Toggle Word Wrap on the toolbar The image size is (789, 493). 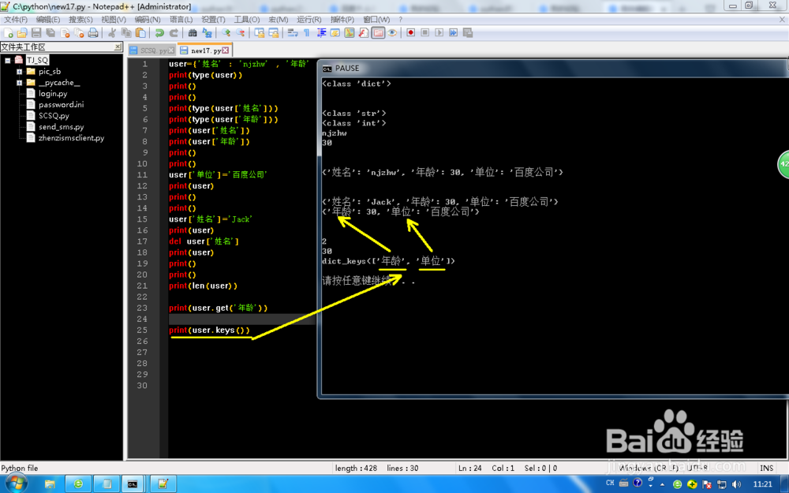coord(291,33)
